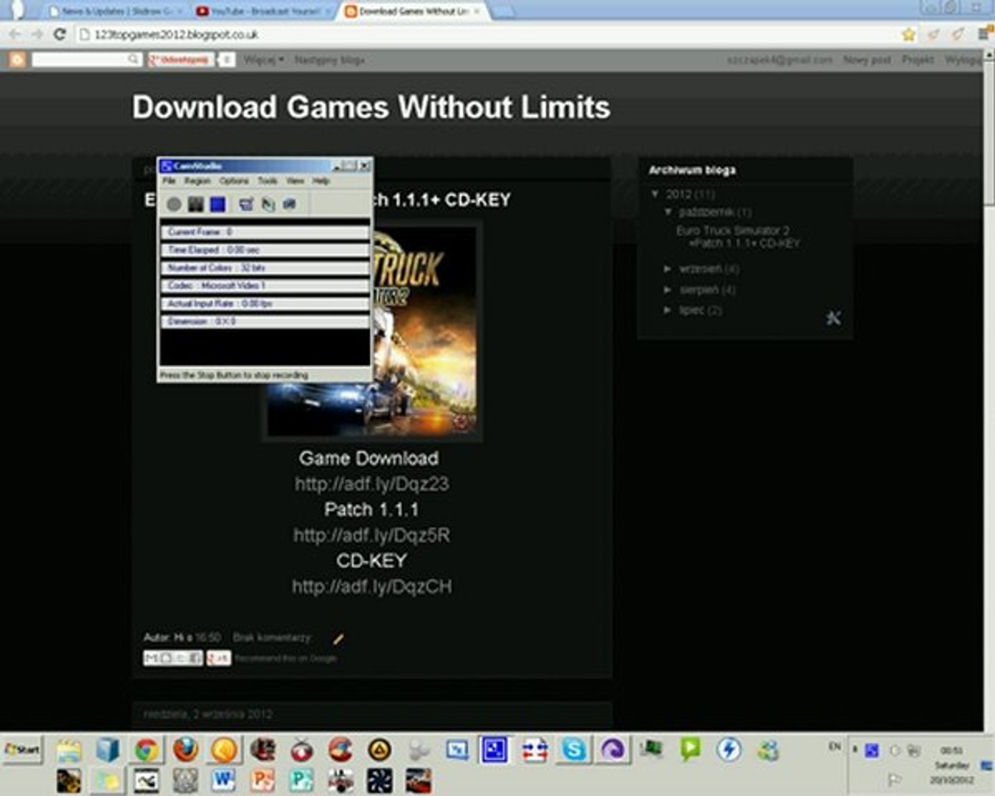The image size is (995, 796).
Task: Open the Game Download adf.ly/Dqz23 link
Action: click(371, 484)
